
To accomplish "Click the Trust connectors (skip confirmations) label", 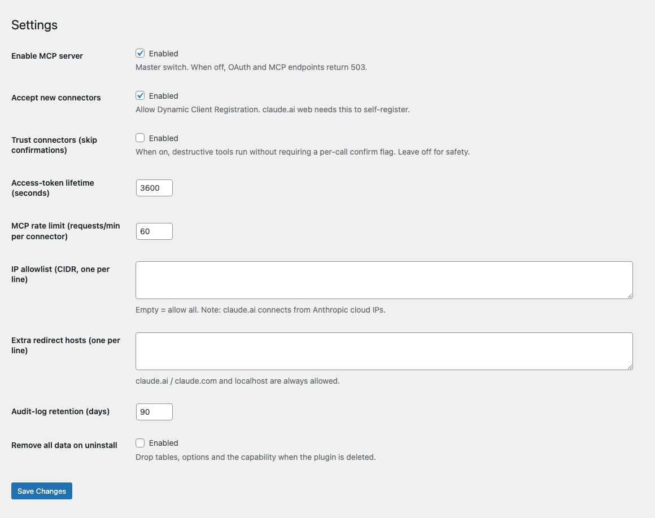I will (x=54, y=145).
